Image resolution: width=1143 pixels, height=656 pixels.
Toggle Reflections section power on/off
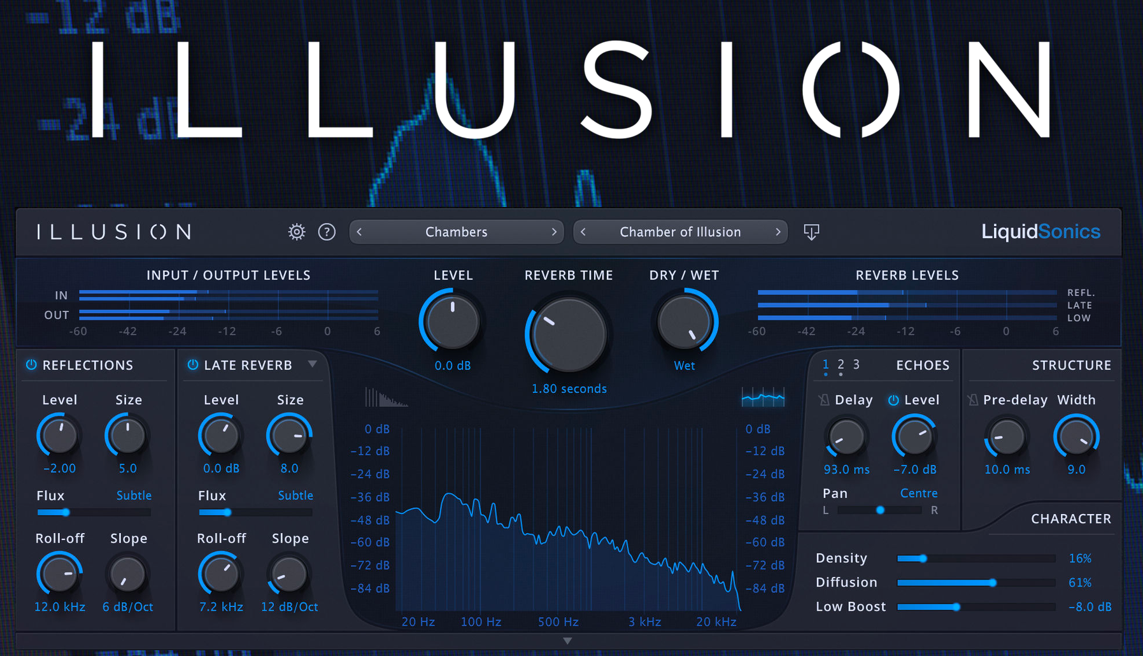pos(31,365)
